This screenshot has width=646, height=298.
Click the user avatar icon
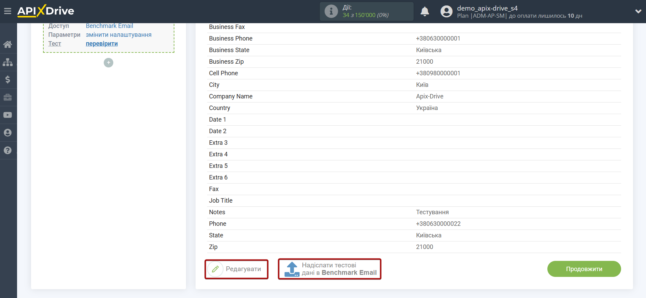click(x=446, y=12)
